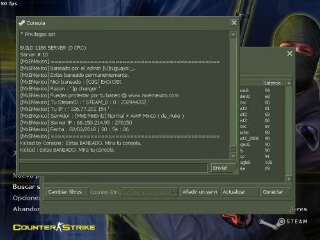Select Abandonar in main menu
The image size is (320, 240).
coord(26,209)
